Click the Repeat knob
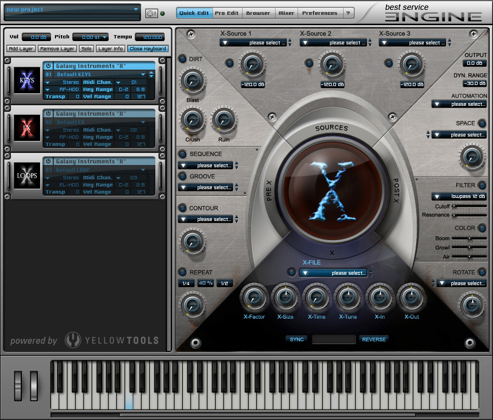The height and width of the screenshot is (420, 493). point(192,305)
